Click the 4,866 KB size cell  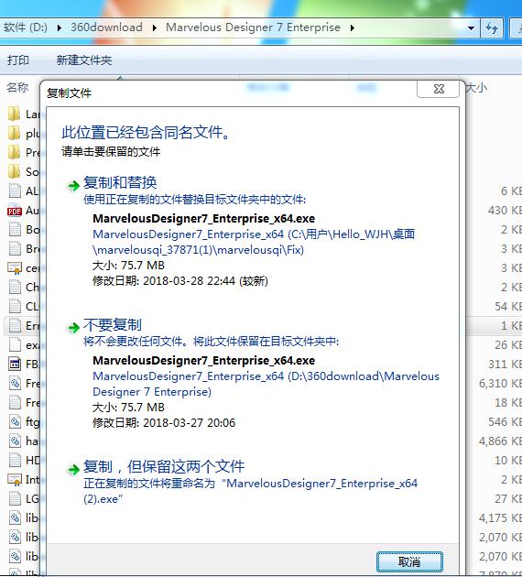click(x=500, y=441)
